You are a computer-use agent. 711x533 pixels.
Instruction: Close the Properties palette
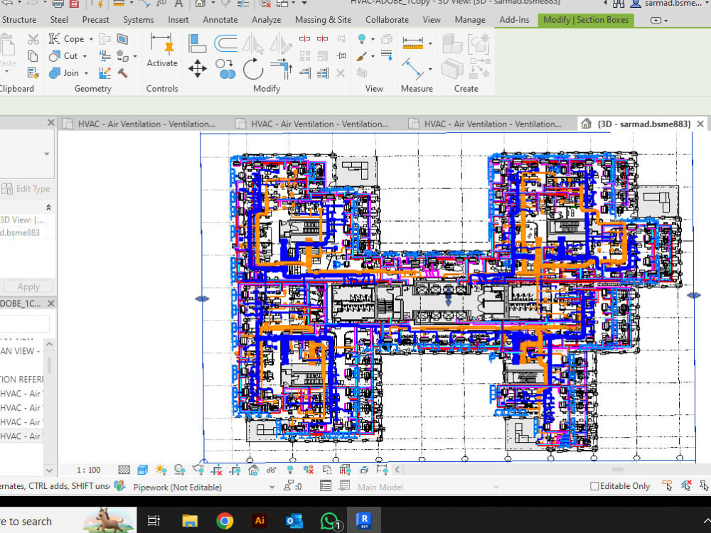click(50, 123)
